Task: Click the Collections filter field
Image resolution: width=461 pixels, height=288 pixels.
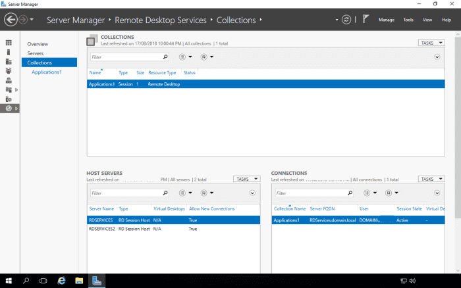Action: tap(126, 57)
